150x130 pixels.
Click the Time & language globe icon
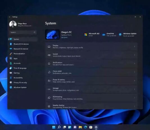[x=11, y=68]
